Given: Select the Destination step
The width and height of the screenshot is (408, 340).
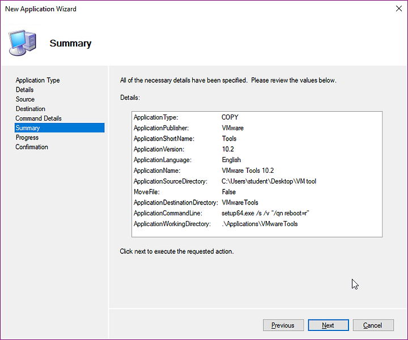Looking at the screenshot, I should [x=31, y=109].
